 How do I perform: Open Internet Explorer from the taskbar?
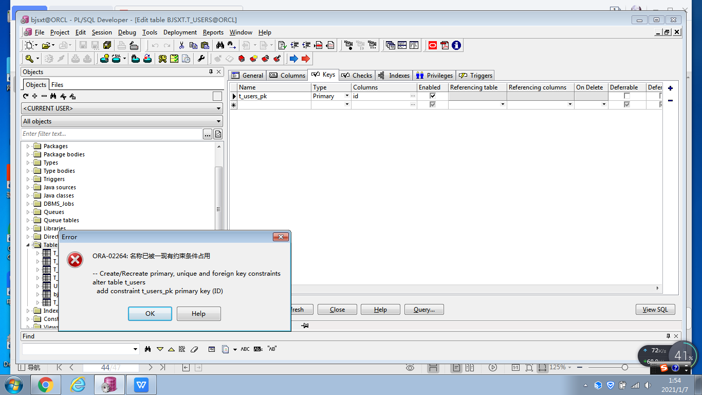tap(78, 385)
